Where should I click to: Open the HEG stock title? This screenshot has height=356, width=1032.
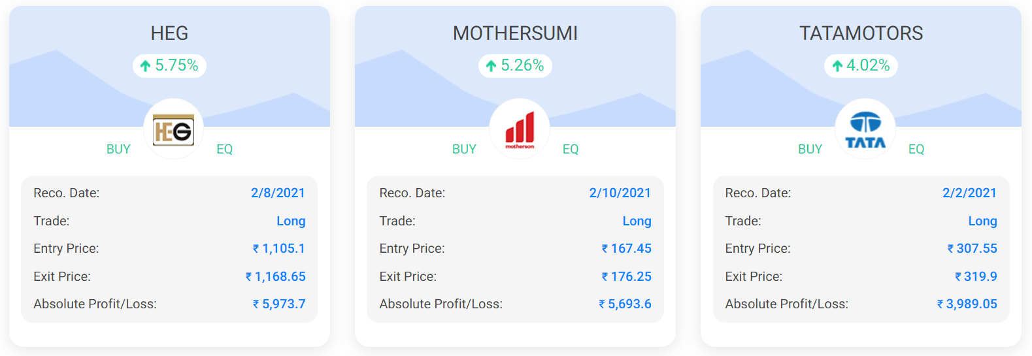pos(169,33)
